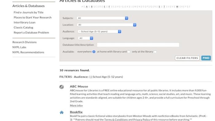Open NYPL Labs link
215x121 pixels.
coord(19,47)
